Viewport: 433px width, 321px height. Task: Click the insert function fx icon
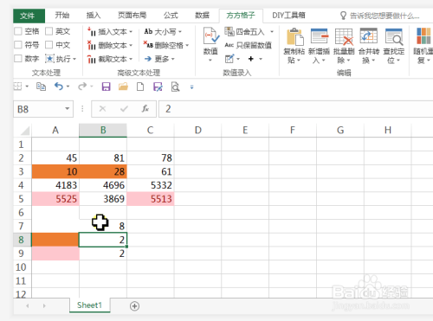tap(145, 109)
